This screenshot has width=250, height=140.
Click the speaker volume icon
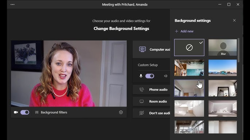(x=166, y=76)
